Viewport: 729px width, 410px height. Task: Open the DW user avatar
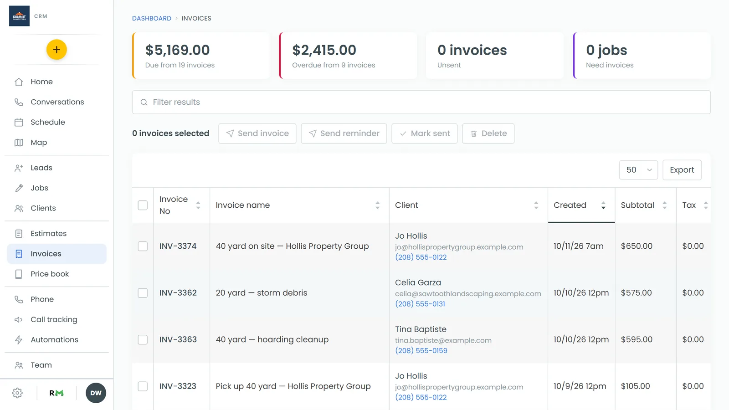tap(96, 393)
